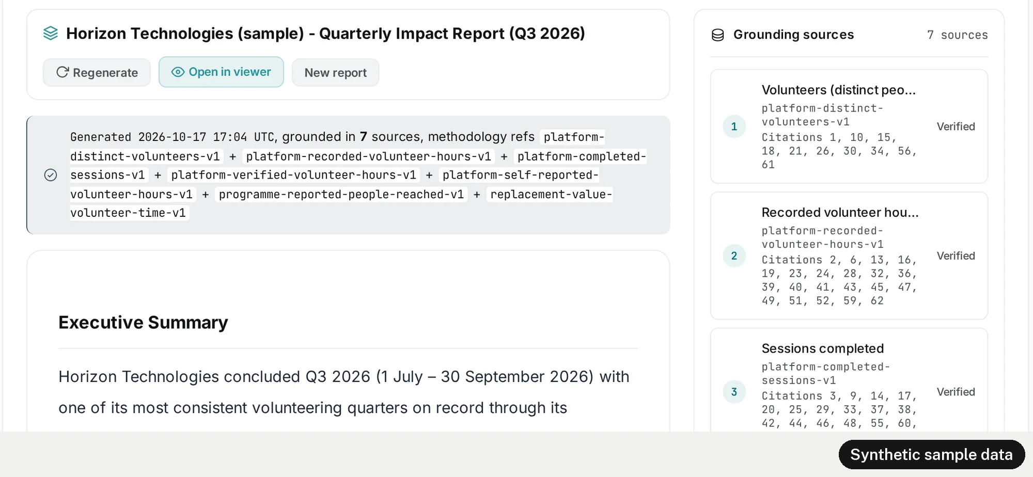Click citations list under platform-distinct-volunteers-v1

839,151
